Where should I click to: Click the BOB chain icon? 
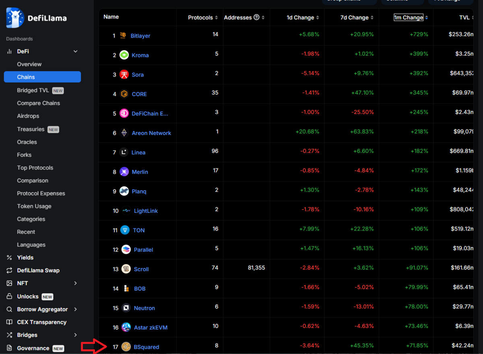click(126, 288)
